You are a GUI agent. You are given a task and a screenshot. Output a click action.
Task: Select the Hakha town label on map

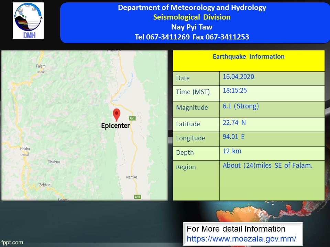tap(25, 149)
